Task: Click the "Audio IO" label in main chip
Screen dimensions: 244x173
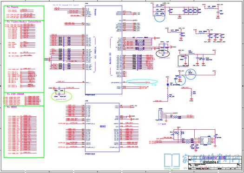Action: pyautogui.click(x=110, y=59)
